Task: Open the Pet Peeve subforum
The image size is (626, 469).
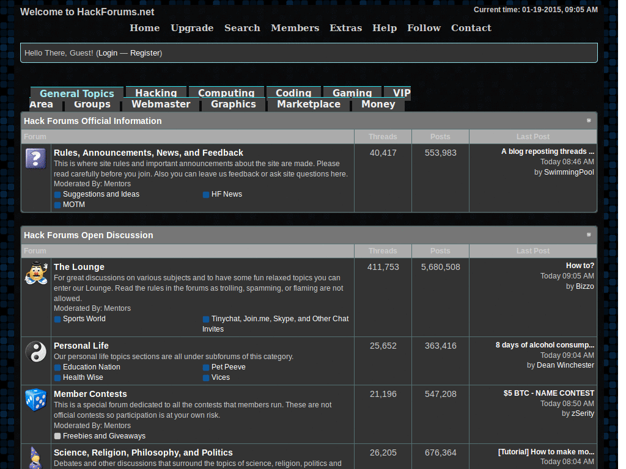Action: pos(229,367)
